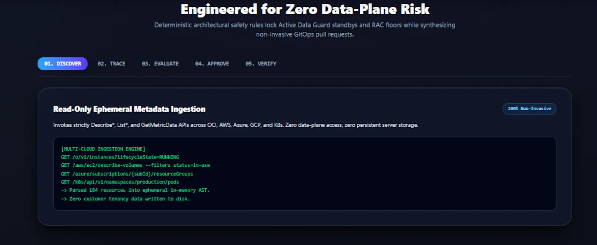Select the Zero customer tenancy data line
This screenshot has height=245, width=597.
point(126,199)
